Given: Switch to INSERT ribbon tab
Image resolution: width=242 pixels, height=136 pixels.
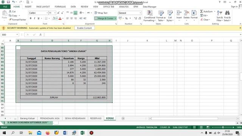Looking at the screenshot, I should pyautogui.click(x=28, y=7).
